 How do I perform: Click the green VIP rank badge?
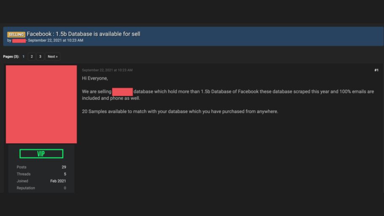click(41, 154)
